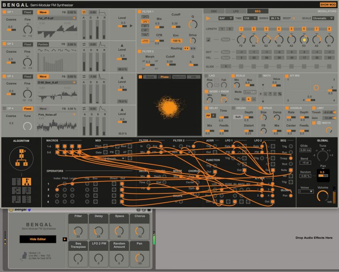Toggle the OP 3 envelope loop icon
The width and height of the screenshot is (339, 272).
pyautogui.click(x=84, y=76)
